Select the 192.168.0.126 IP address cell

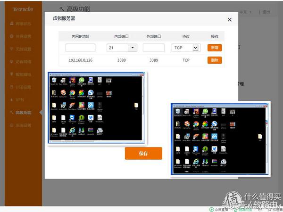click(81, 60)
